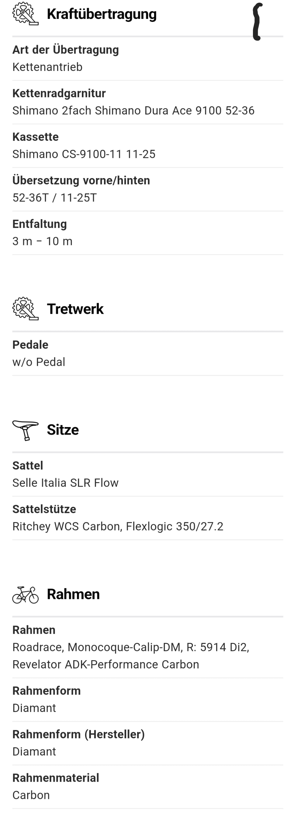Tap the Shimano CS-9100-11 11-25 cassette value
This screenshot has width=284, height=813.
pos(84,154)
